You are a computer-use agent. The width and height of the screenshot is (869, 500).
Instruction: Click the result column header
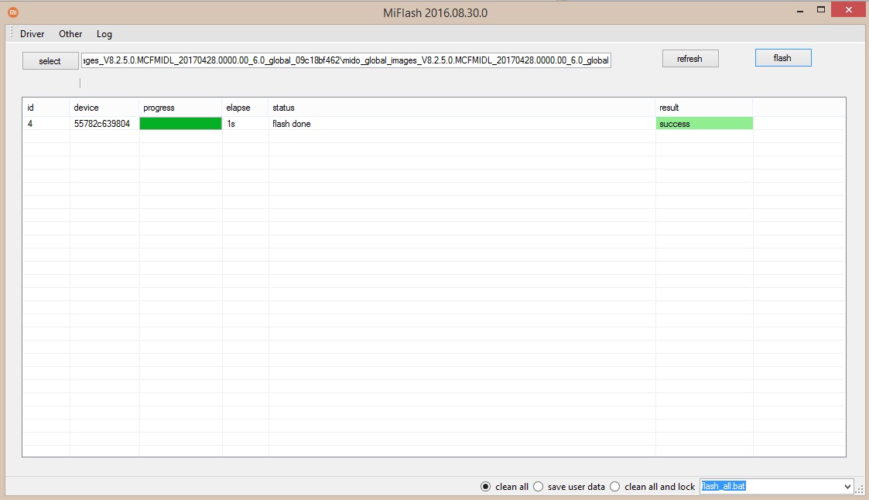pyautogui.click(x=704, y=108)
